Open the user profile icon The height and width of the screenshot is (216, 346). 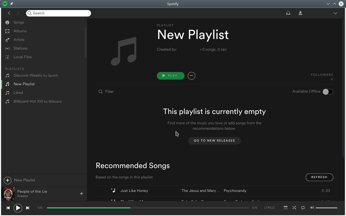(x=300, y=13)
